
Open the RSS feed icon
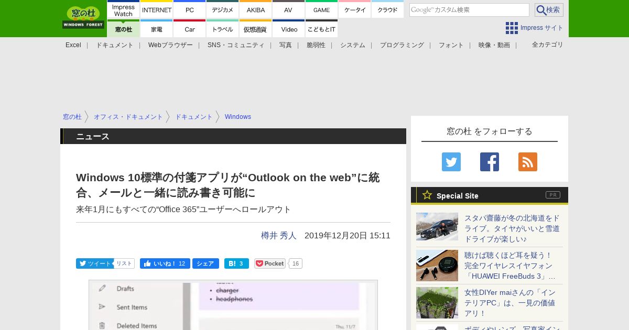coord(528,162)
